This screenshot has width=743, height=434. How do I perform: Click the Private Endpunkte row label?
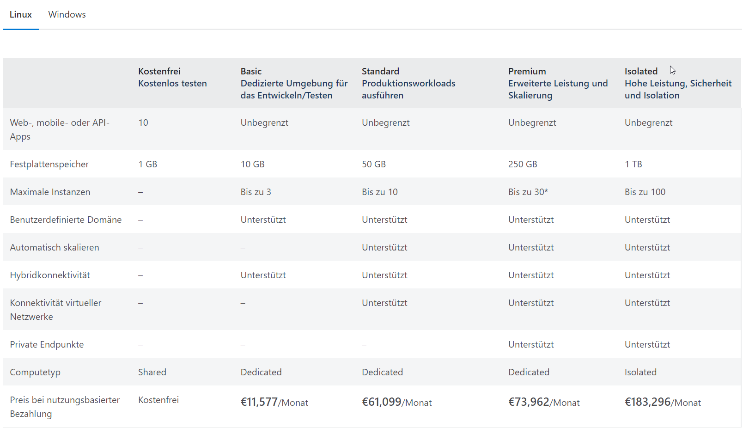click(47, 344)
